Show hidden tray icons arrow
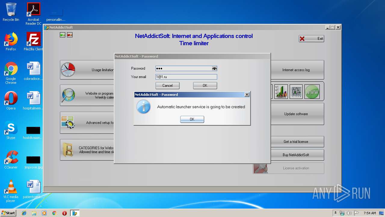Image resolution: width=385 pixels, height=217 pixels. point(335,213)
